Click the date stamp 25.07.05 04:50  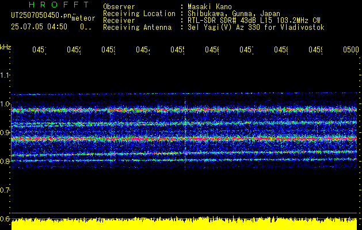tap(39, 27)
